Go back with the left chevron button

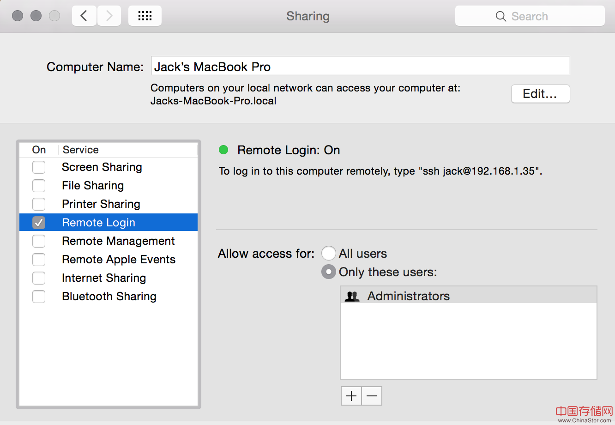coord(84,16)
